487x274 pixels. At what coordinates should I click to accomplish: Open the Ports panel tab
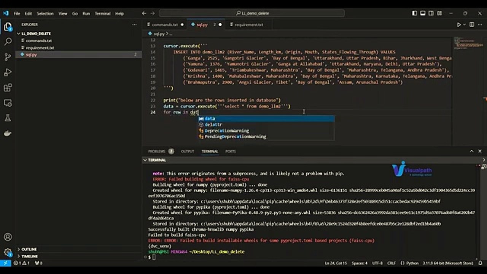[x=231, y=151]
